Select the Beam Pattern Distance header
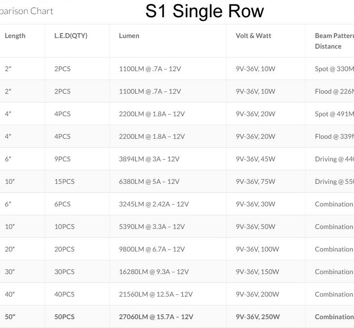Image resolution: width=354 pixels, height=328 pixels. (x=334, y=41)
